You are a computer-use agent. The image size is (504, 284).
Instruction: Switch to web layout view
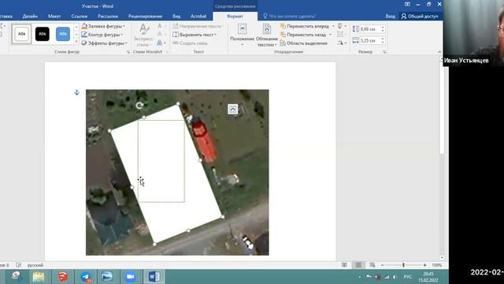[372, 265]
